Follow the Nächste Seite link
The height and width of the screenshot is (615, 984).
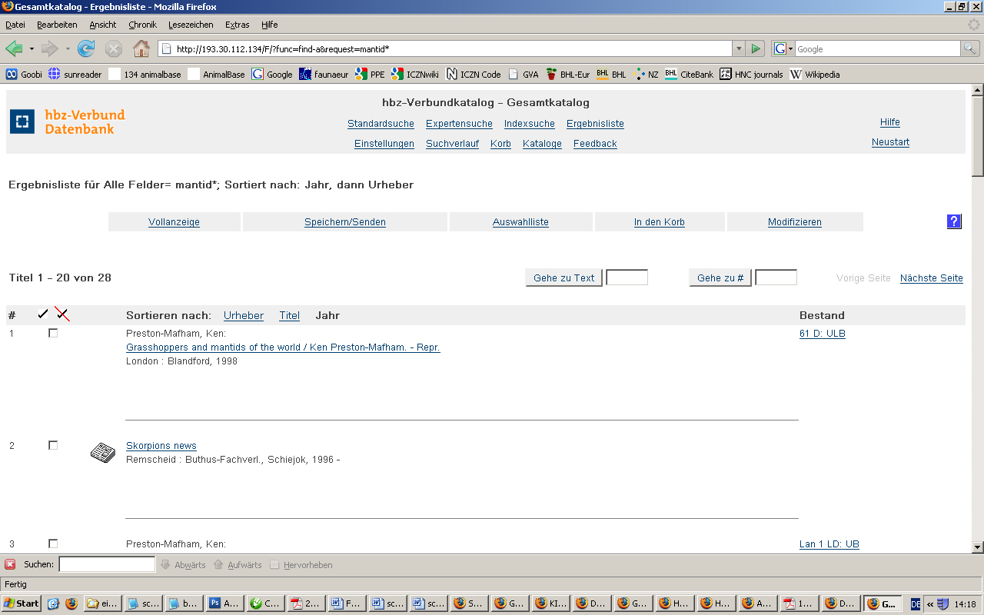931,278
